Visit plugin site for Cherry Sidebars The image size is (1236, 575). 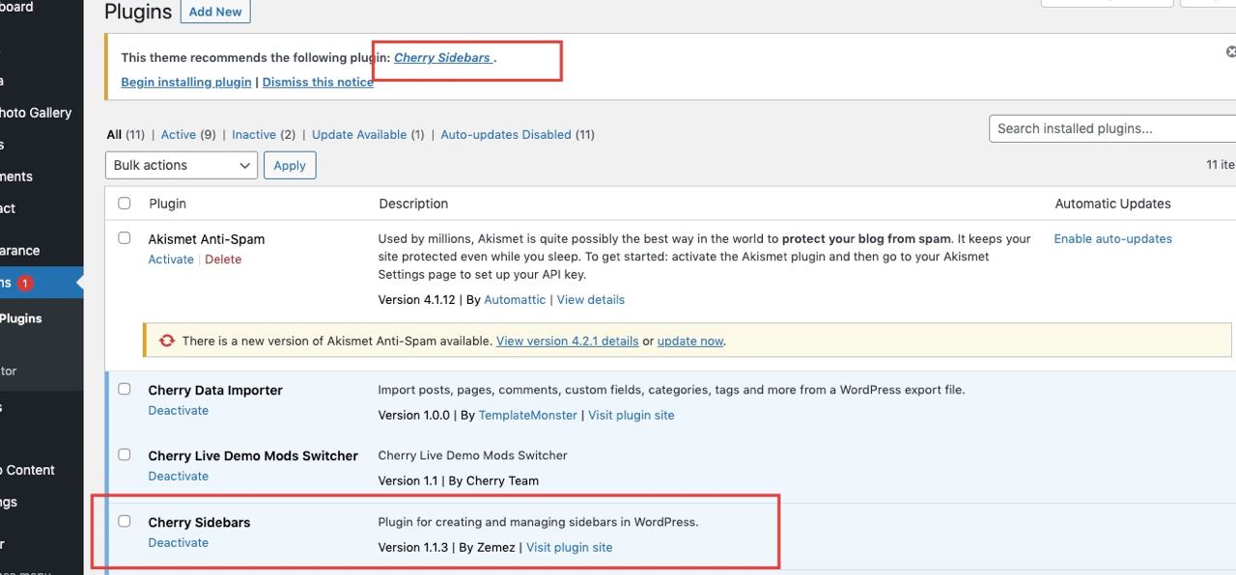point(570,548)
